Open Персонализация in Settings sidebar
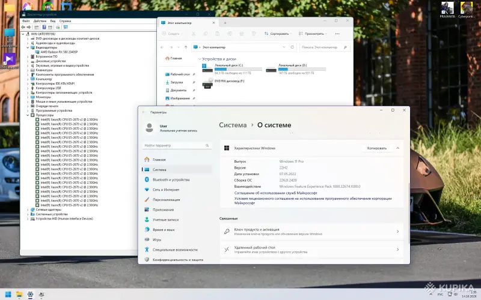This screenshot has width=481, height=300. click(x=177, y=200)
